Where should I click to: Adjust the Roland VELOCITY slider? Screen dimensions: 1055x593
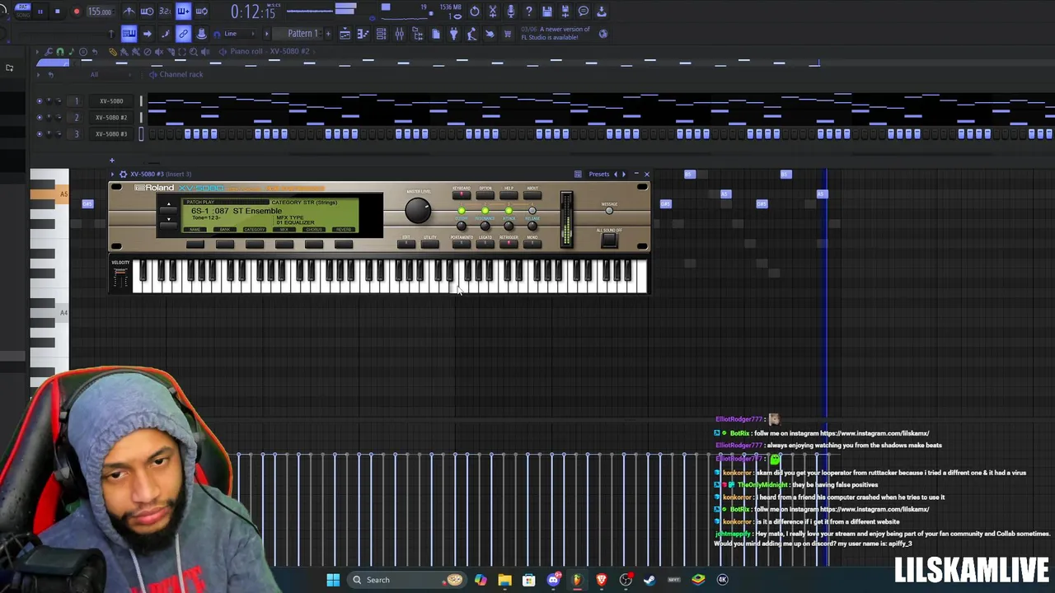coord(120,276)
